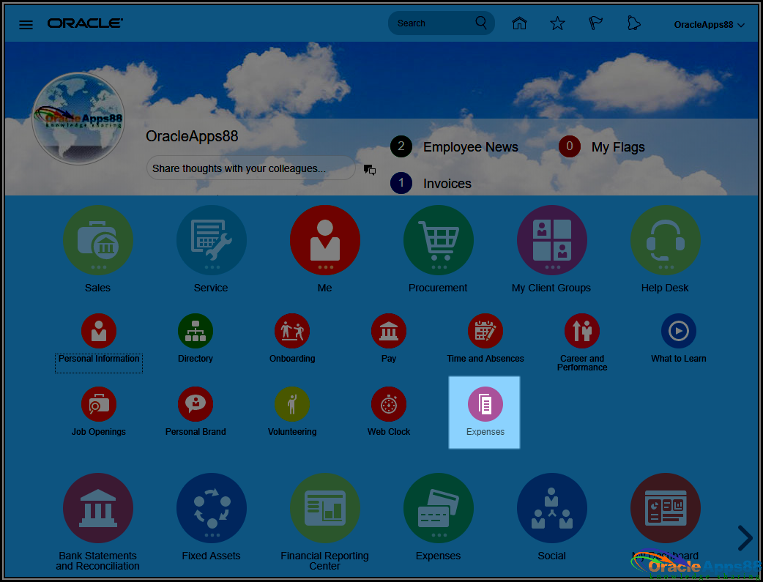Open the Expenses app icon
The image size is (763, 582).
tap(484, 404)
